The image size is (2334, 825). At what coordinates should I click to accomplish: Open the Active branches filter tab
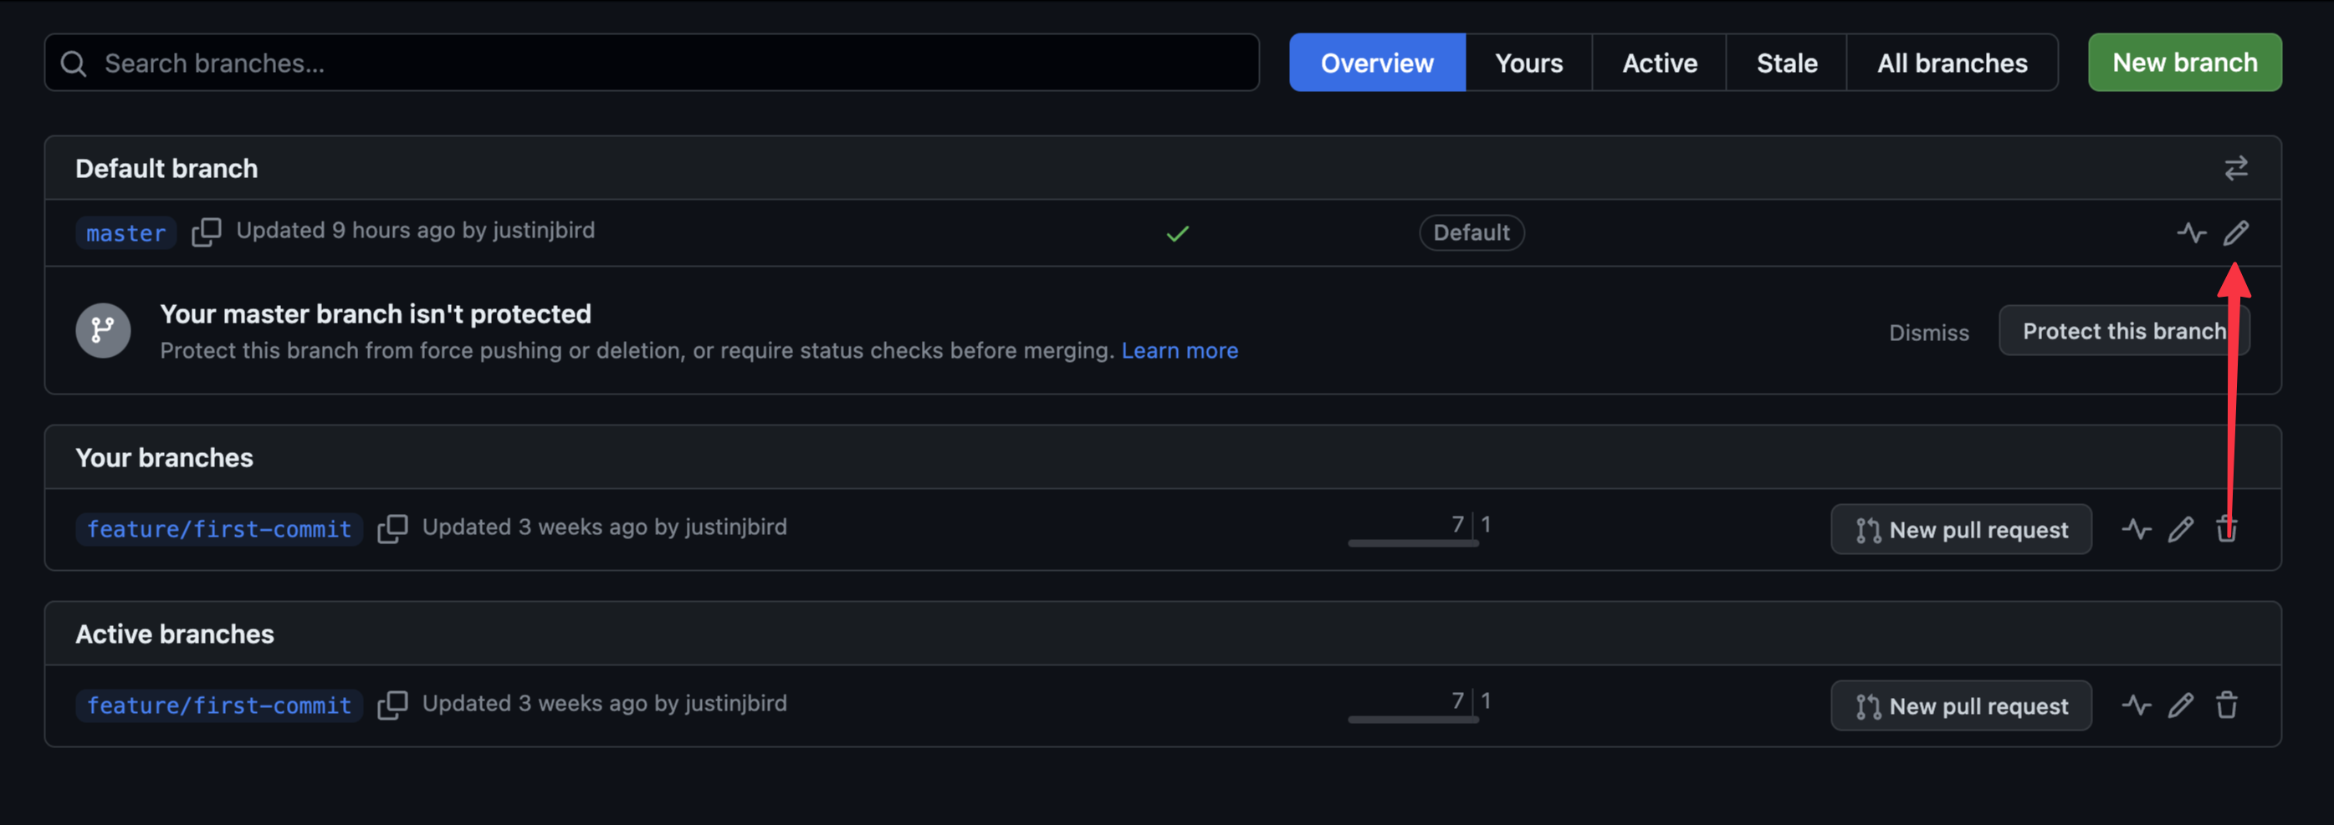click(1659, 63)
